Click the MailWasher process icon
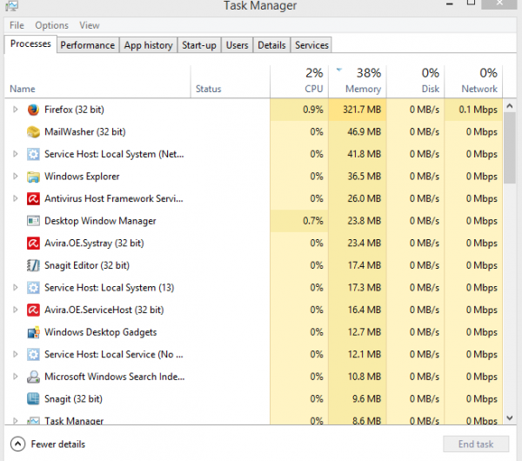 [33, 132]
